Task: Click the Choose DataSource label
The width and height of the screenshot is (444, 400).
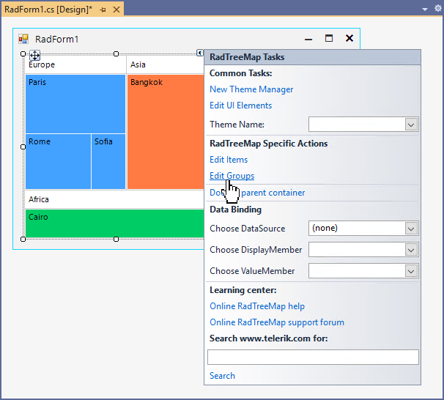Action: (x=247, y=229)
